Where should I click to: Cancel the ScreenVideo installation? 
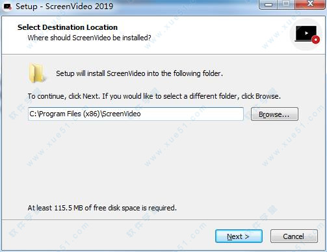click(294, 236)
